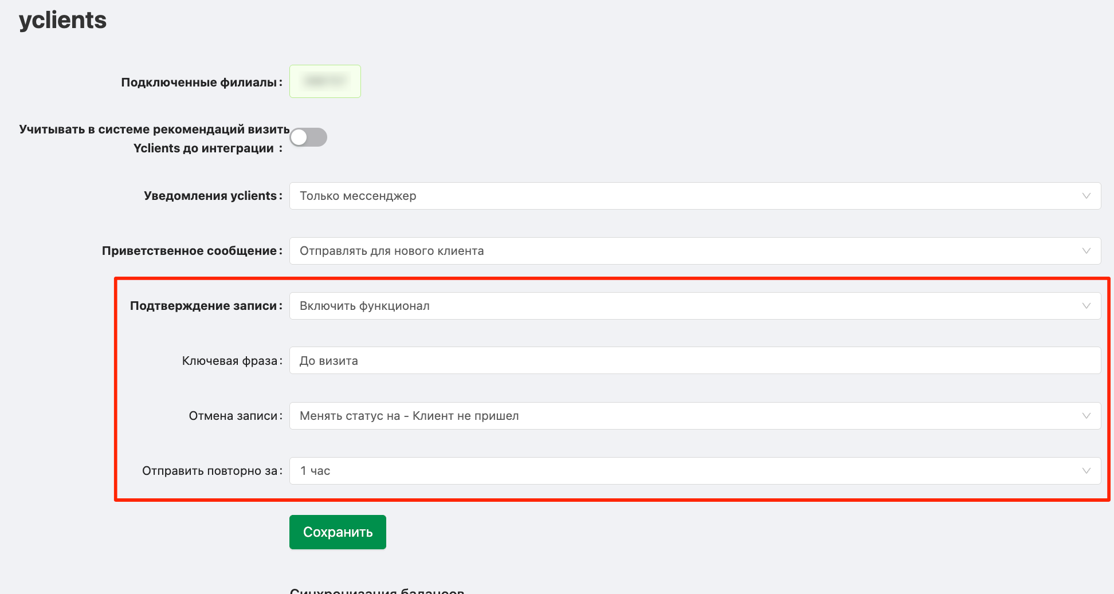Click the chevron arrow in Приветственное сообщение field
This screenshot has width=1114, height=594.
1086,251
